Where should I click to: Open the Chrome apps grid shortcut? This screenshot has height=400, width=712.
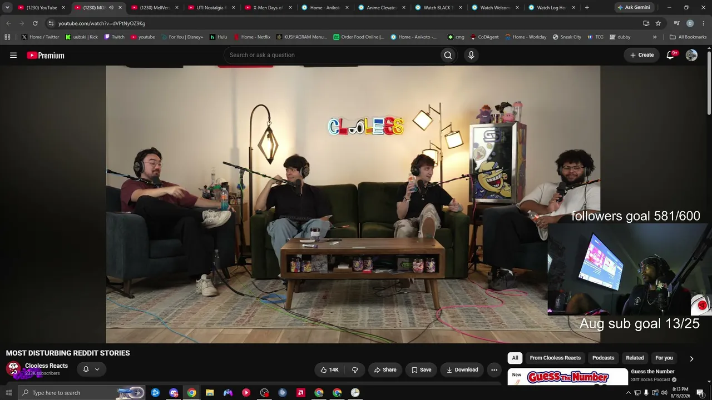pyautogui.click(x=7, y=37)
